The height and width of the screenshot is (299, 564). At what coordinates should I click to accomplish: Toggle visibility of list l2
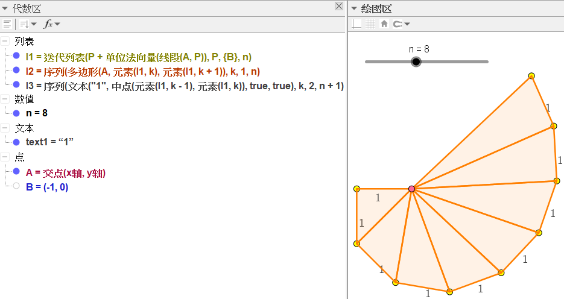[x=16, y=70]
